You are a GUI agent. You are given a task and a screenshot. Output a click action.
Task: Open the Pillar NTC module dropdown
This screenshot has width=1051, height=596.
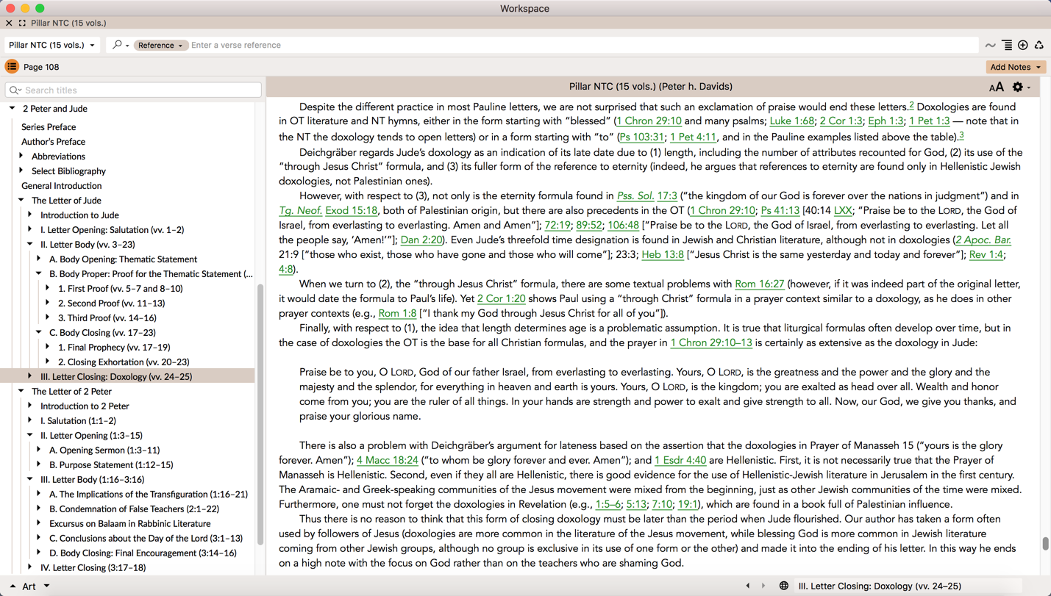(51, 46)
